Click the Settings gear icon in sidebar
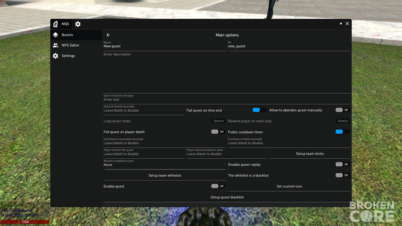Viewport: 402px width, 226px height. pos(56,56)
